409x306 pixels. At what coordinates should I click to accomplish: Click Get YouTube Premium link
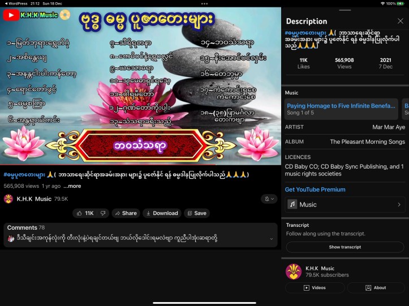(315, 189)
